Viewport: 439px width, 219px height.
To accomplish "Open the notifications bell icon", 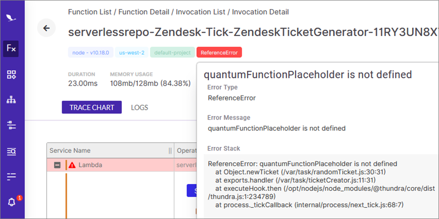I will 12,202.
